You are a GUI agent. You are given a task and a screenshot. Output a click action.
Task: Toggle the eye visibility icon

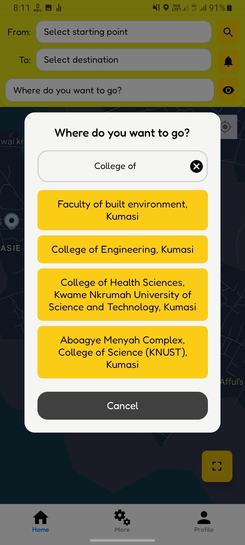pos(228,90)
